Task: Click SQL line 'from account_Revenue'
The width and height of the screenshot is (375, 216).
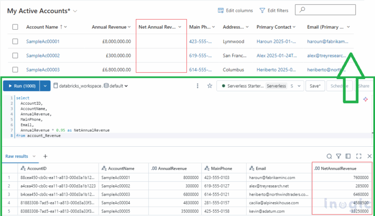Action: [x=38, y=136]
